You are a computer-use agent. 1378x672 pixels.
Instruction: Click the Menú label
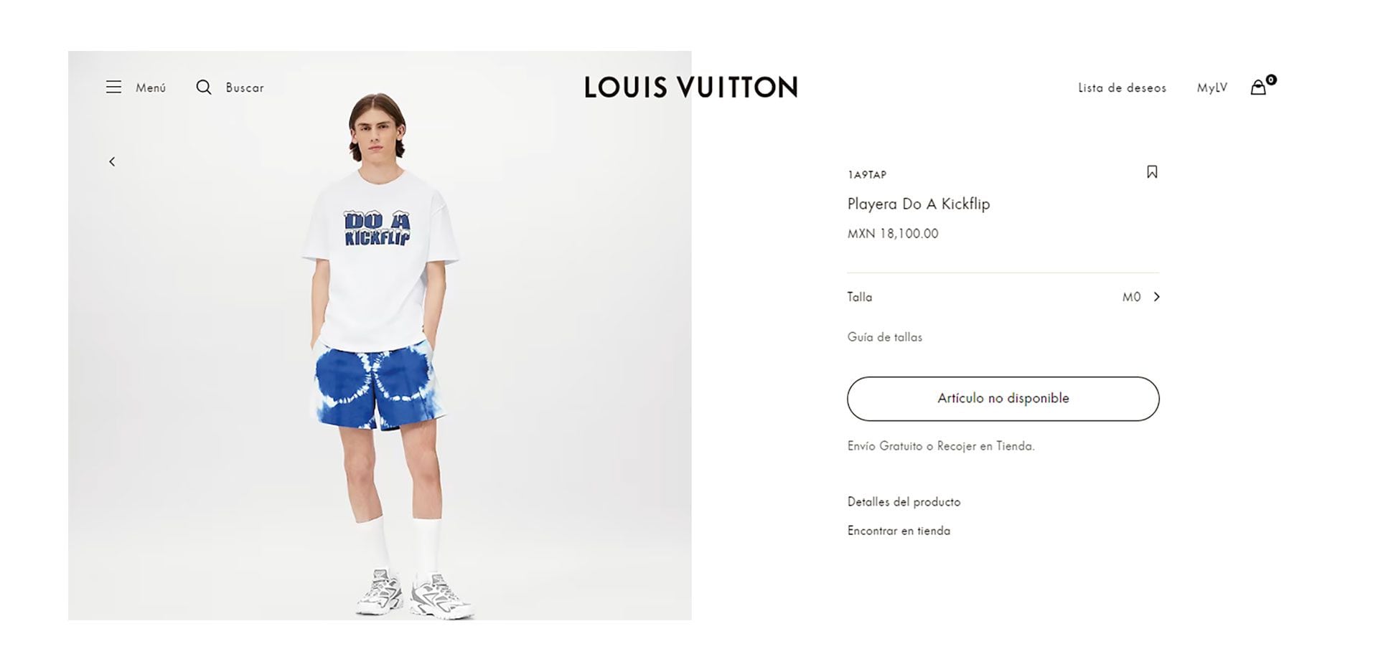tap(151, 87)
